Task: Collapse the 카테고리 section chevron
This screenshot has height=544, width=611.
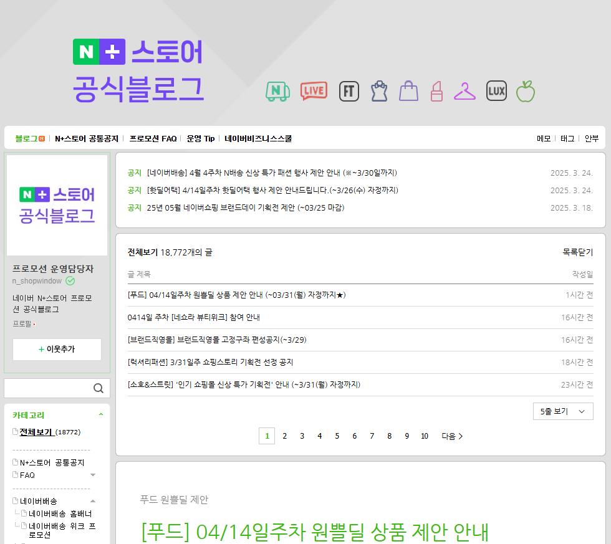Action: [x=101, y=415]
